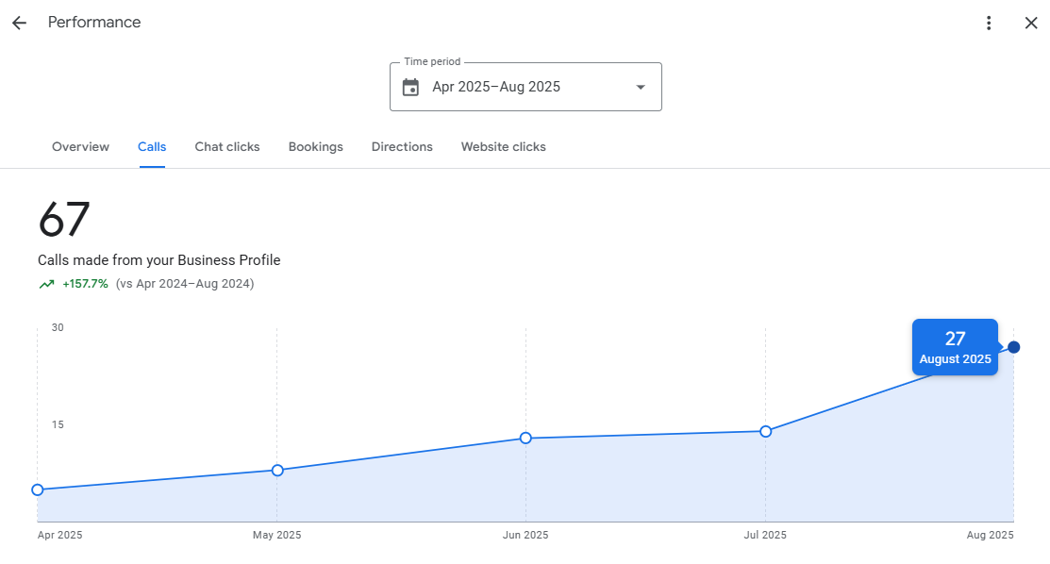Click the green upward trend arrow icon
The image size is (1050, 564).
[46, 284]
